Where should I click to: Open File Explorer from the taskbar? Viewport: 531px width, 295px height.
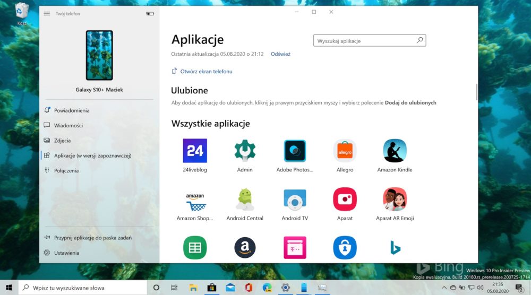coord(193,288)
